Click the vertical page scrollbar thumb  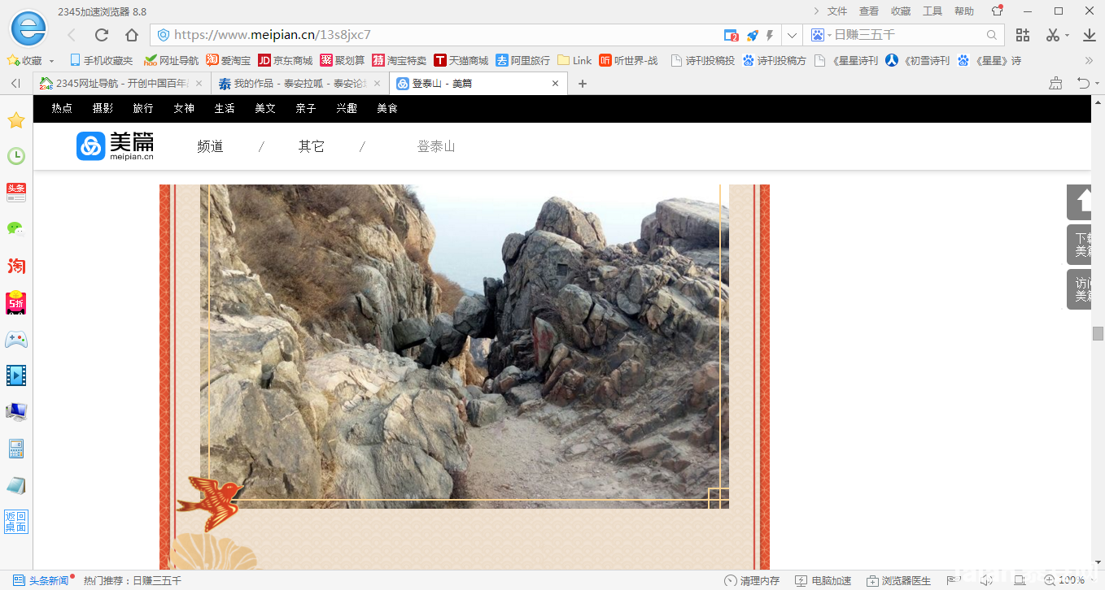pos(1098,334)
